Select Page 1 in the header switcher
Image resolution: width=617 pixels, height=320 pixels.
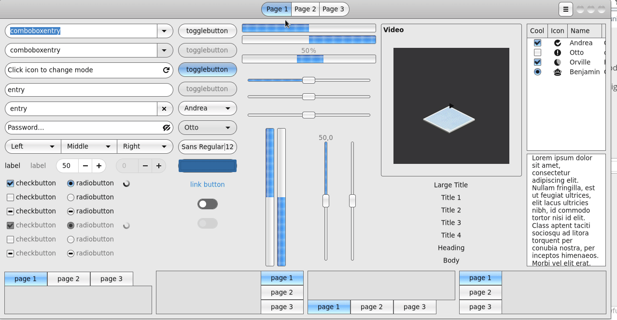[x=277, y=9]
